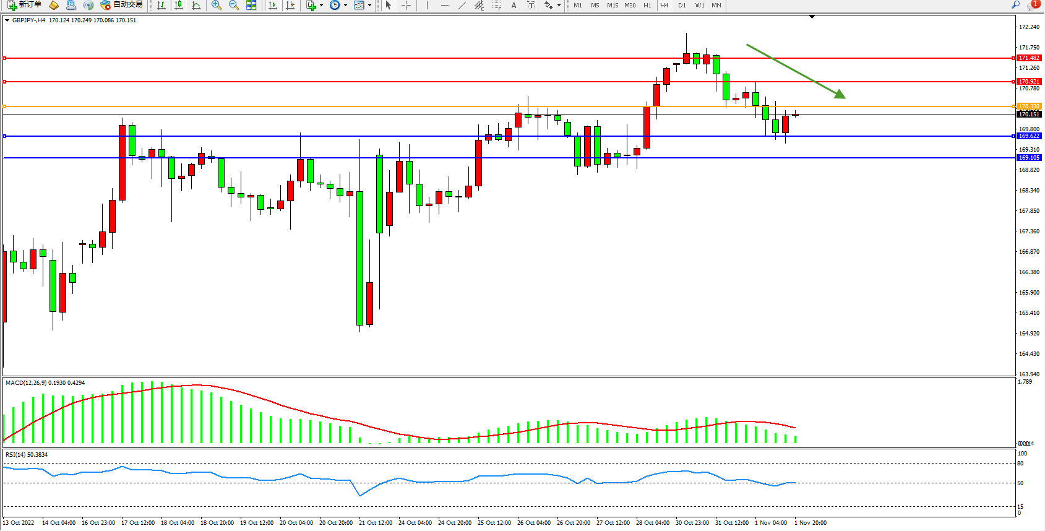Open the New Order (新订单) dialog
Image resolution: width=1045 pixels, height=531 pixels.
[x=25, y=5]
